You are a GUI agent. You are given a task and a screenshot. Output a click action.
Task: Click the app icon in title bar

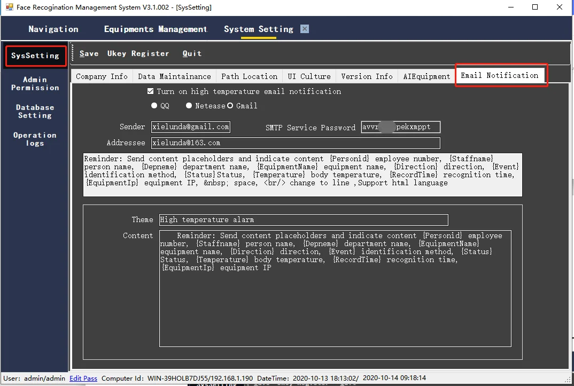tap(10, 7)
